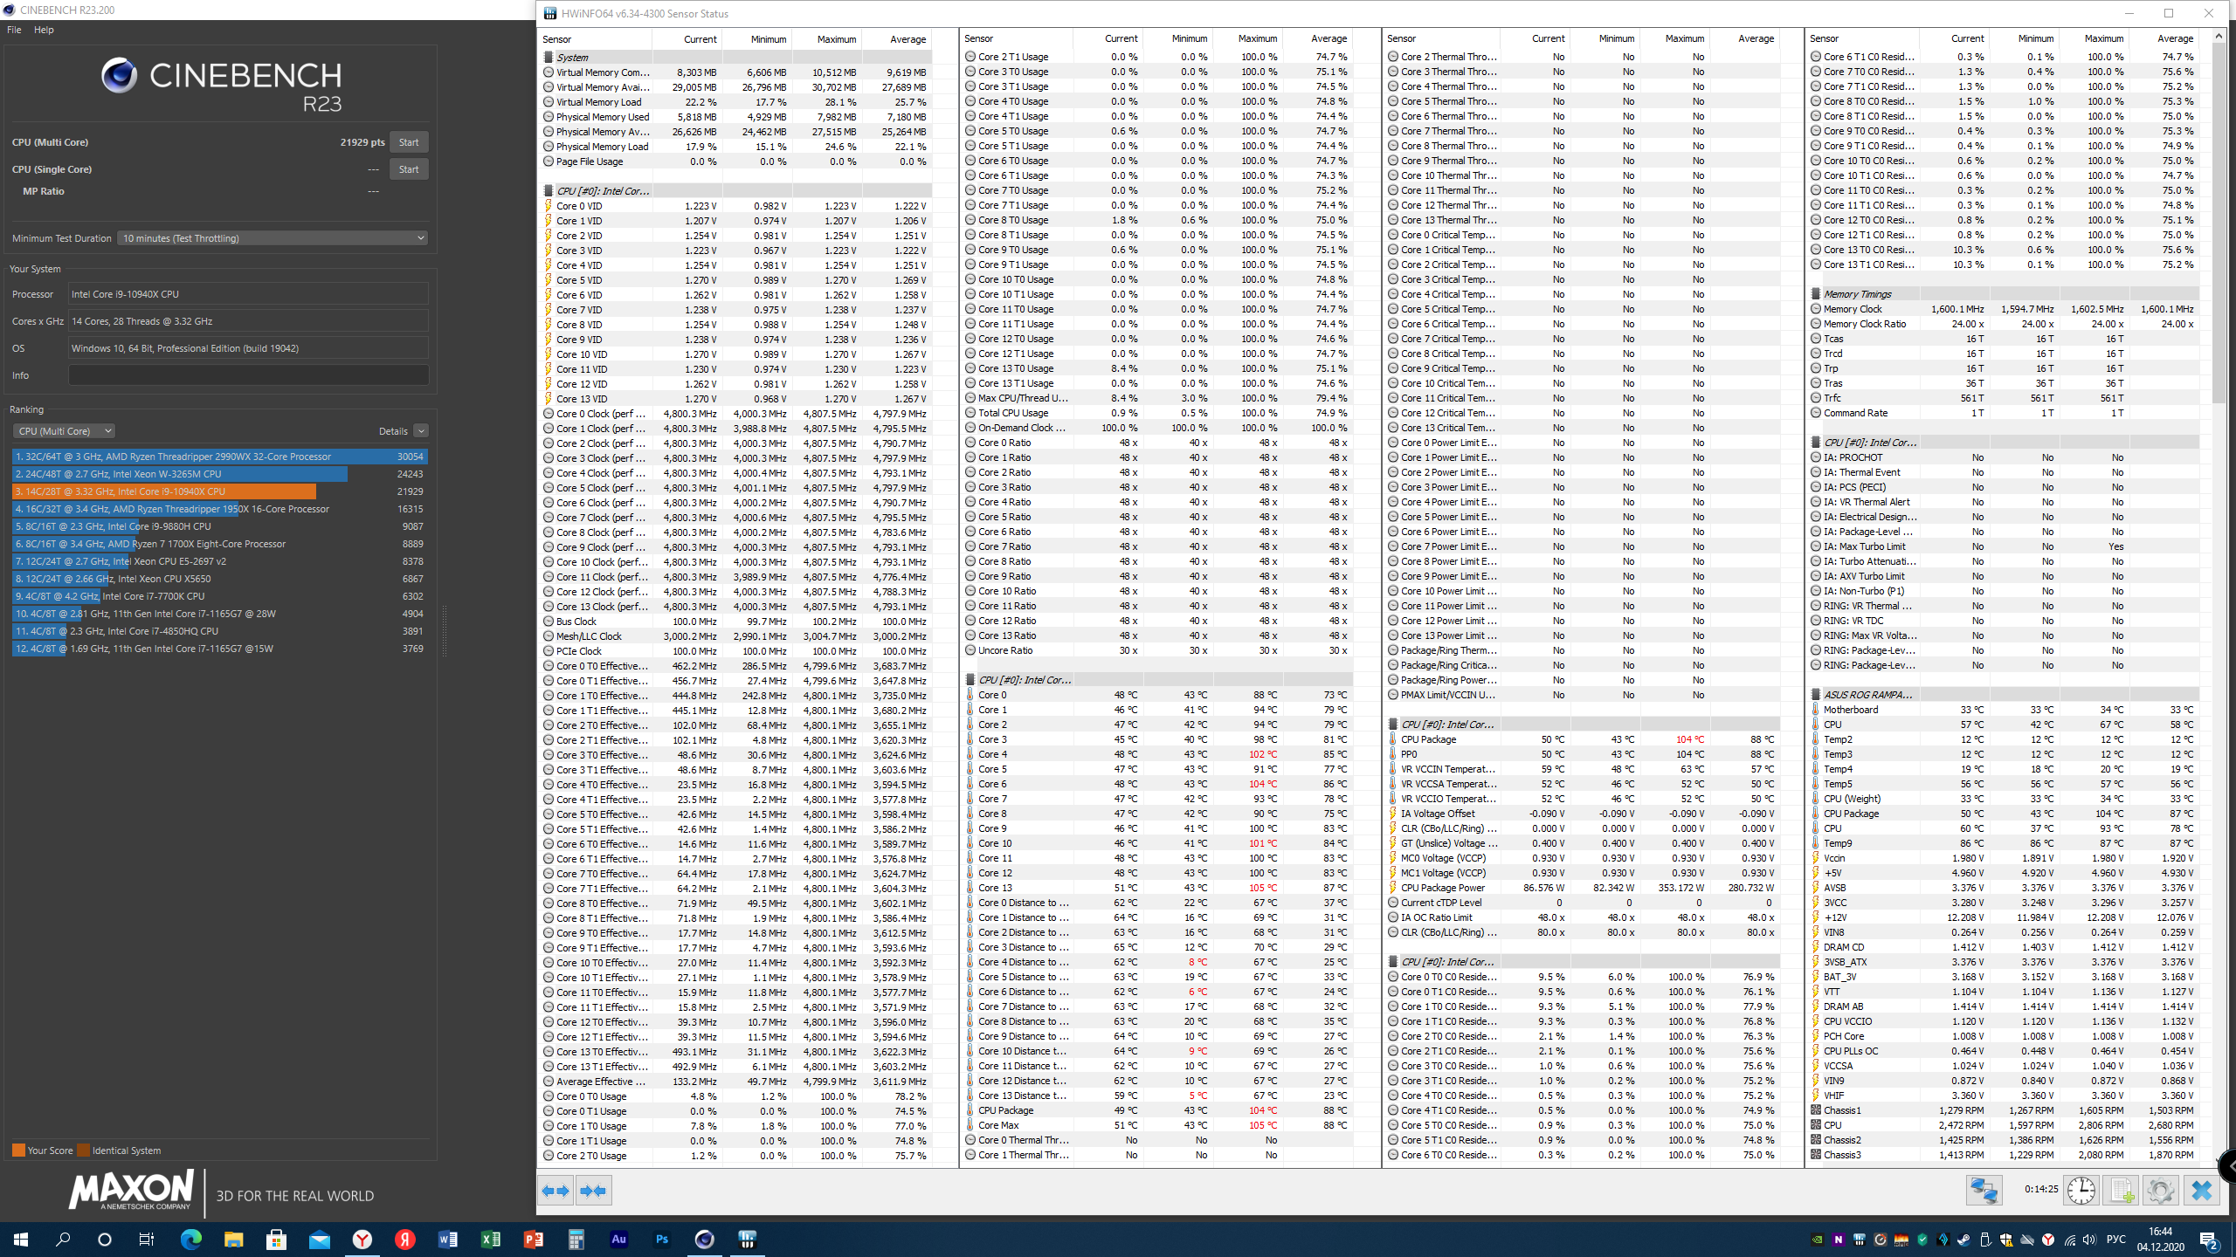Open volume control in system tray
The image size is (2236, 1257).
(2089, 1240)
